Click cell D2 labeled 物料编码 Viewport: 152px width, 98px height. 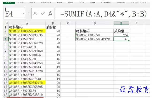95,31
